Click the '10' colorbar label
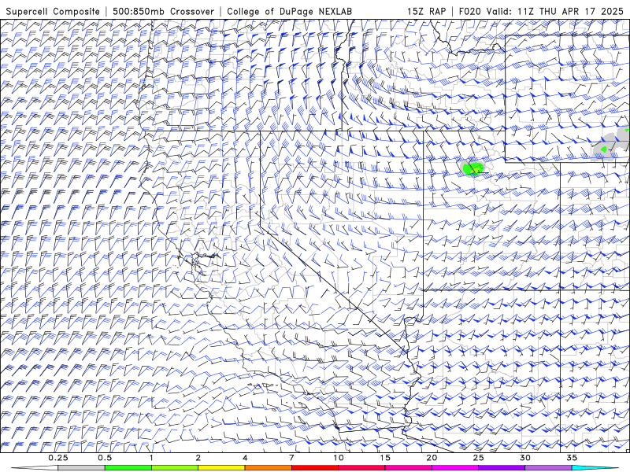The image size is (630, 472). point(339,458)
